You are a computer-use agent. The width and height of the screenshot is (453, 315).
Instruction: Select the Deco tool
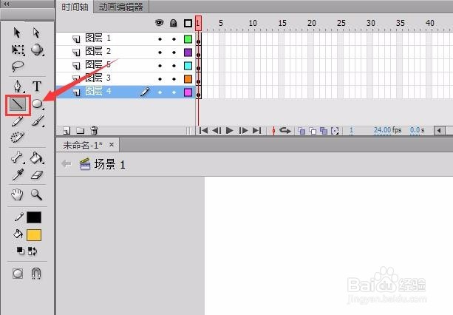[x=18, y=137]
